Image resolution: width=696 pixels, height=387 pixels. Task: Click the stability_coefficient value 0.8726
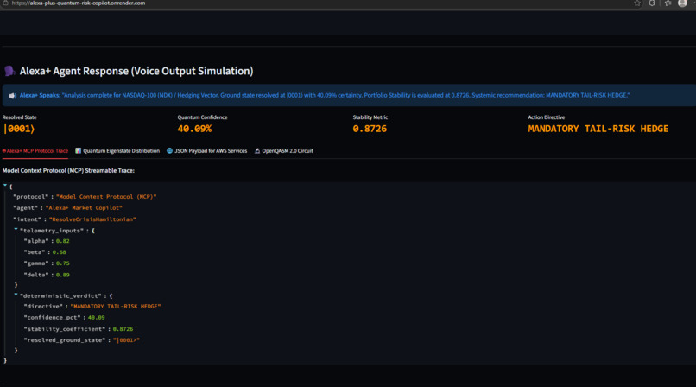coord(123,329)
